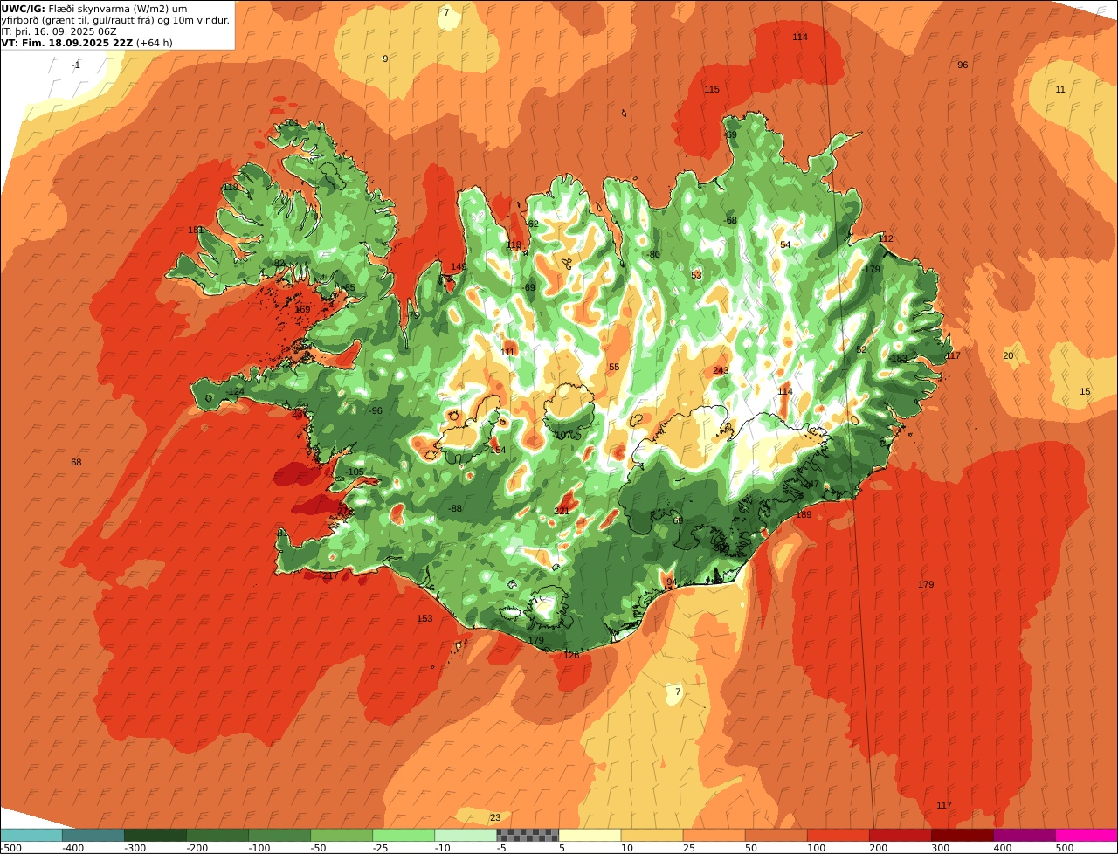The image size is (1118, 854).
Task: Pick the pale green -10 to -5 swatch
Action: 465,835
